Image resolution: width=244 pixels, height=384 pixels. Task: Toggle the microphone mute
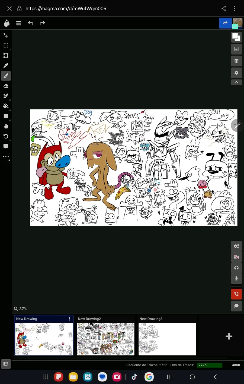pyautogui.click(x=236, y=278)
